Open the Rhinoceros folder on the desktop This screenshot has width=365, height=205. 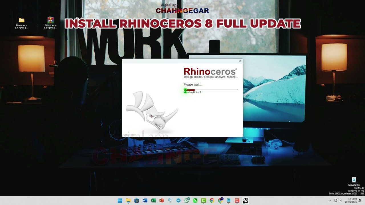[x=22, y=23]
